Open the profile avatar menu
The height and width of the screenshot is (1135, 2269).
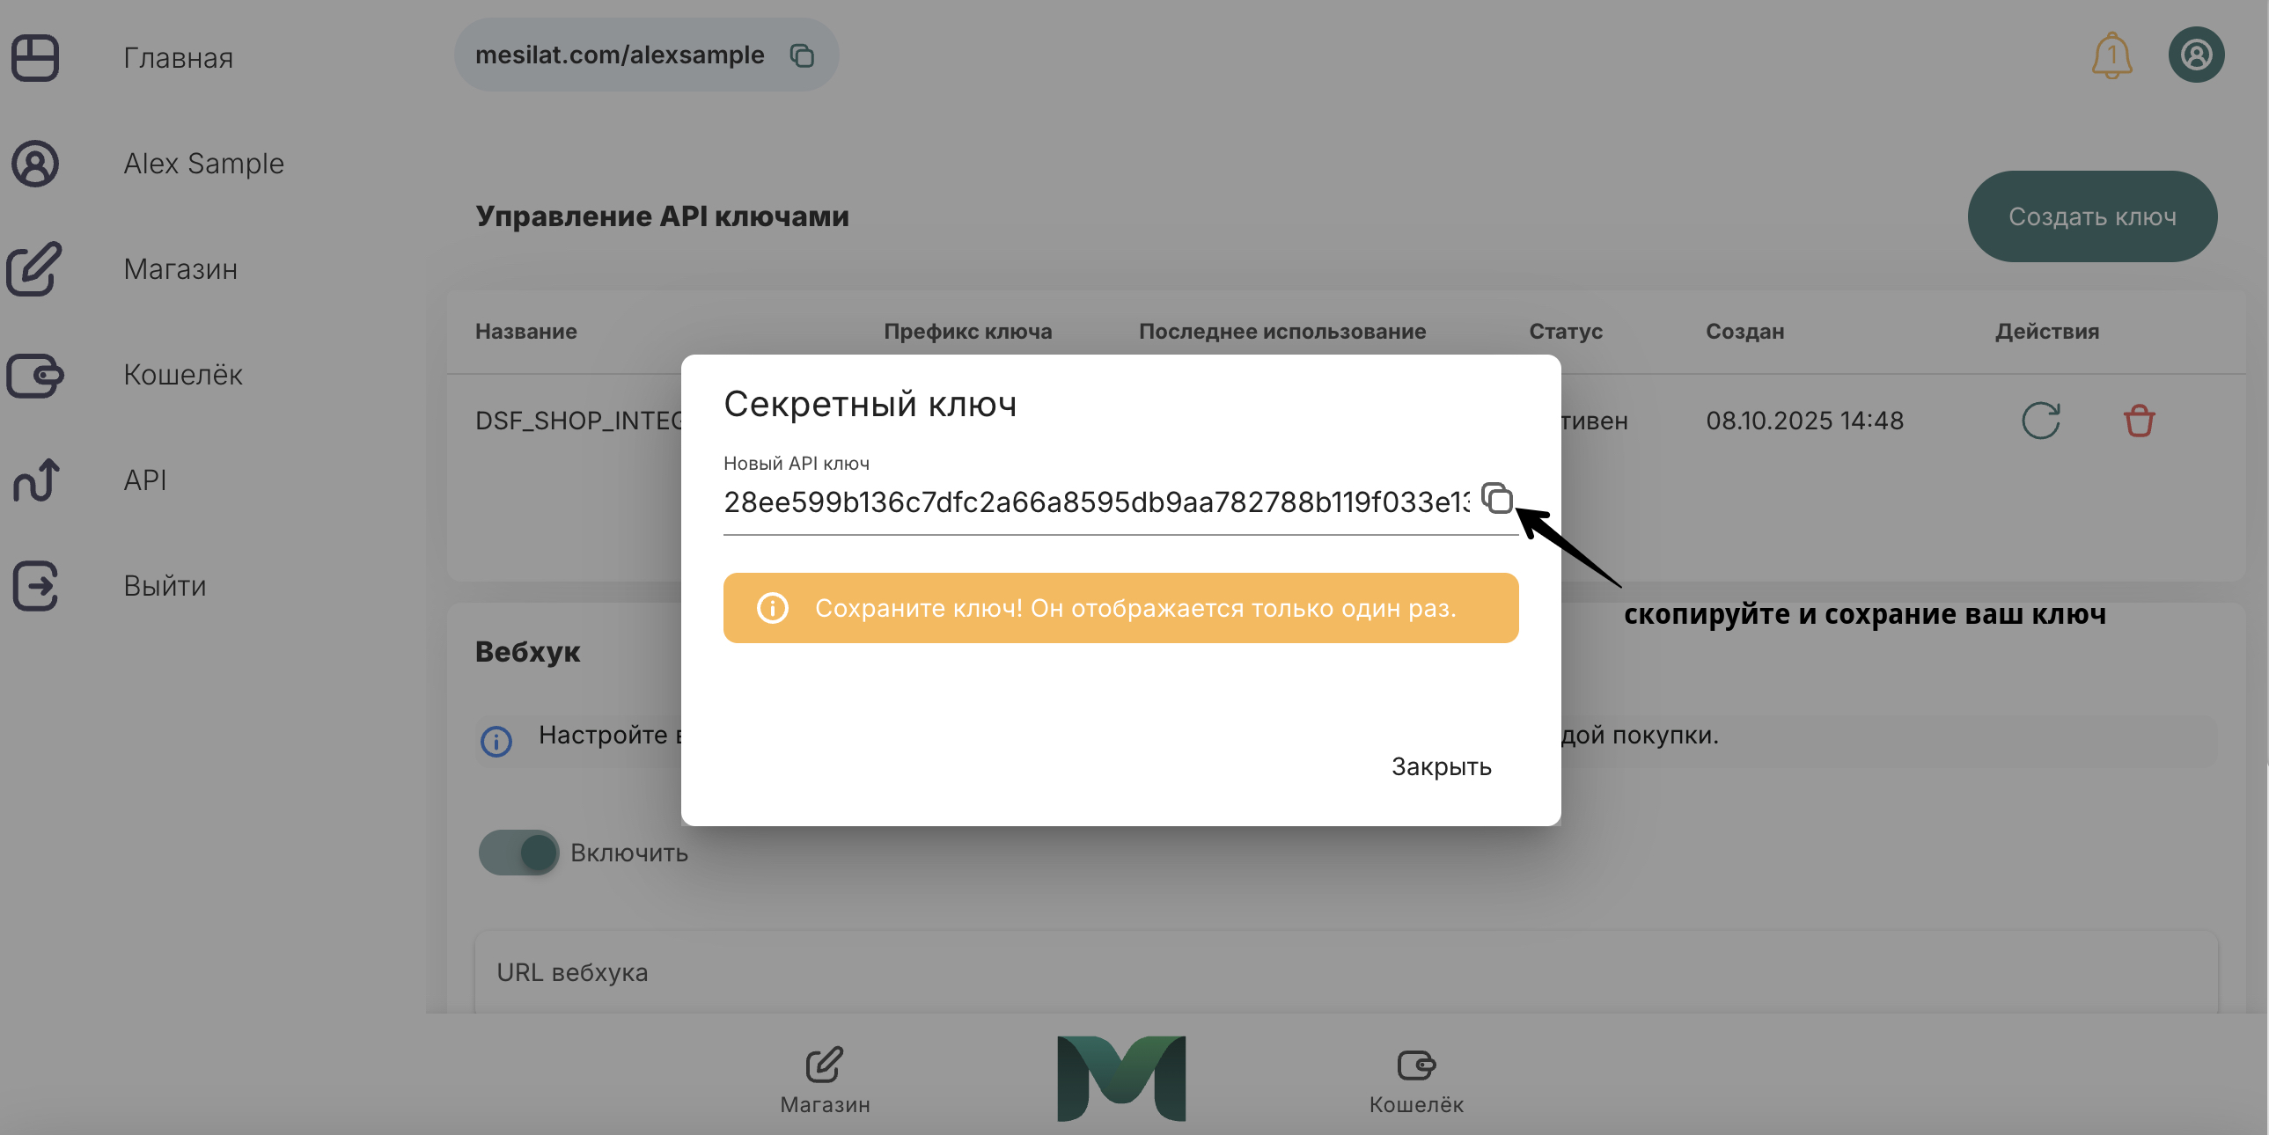pyautogui.click(x=2196, y=55)
